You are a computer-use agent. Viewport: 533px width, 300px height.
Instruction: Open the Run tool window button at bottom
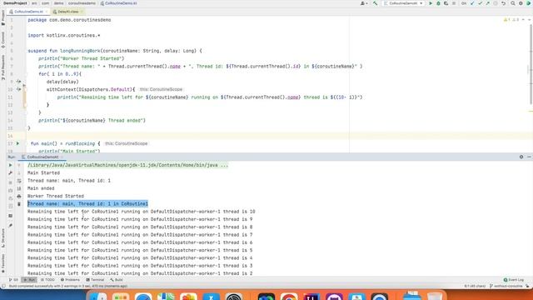[30, 280]
